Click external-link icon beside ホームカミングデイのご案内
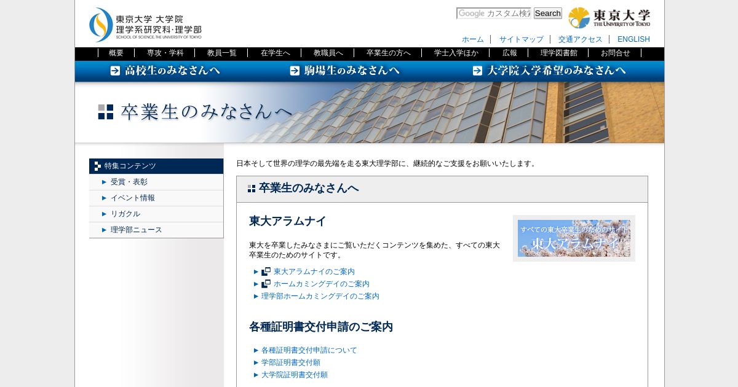 [x=266, y=284]
